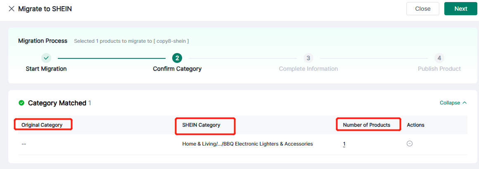Click the Original Category column header
Image resolution: width=479 pixels, height=169 pixels.
(x=42, y=125)
